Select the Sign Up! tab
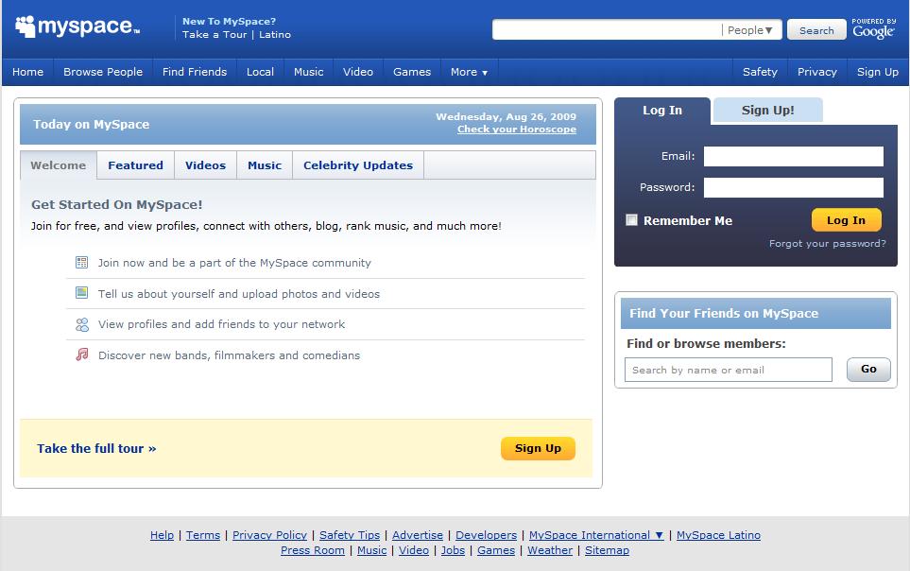The width and height of the screenshot is (910, 571). pos(767,111)
